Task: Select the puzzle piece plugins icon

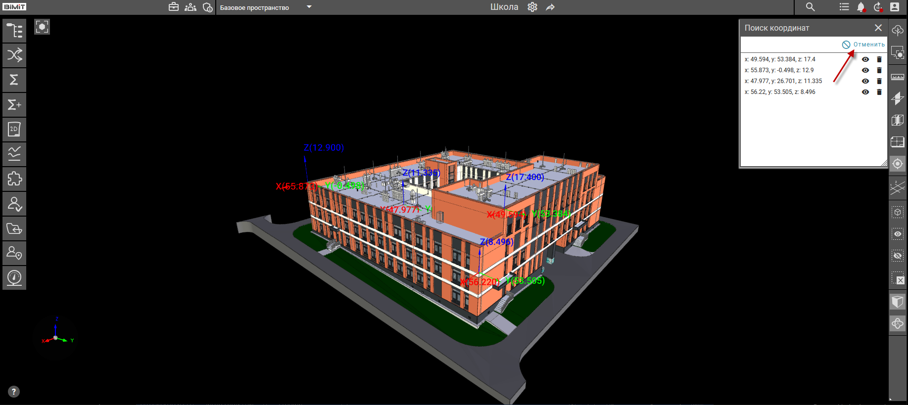Action: [x=14, y=179]
